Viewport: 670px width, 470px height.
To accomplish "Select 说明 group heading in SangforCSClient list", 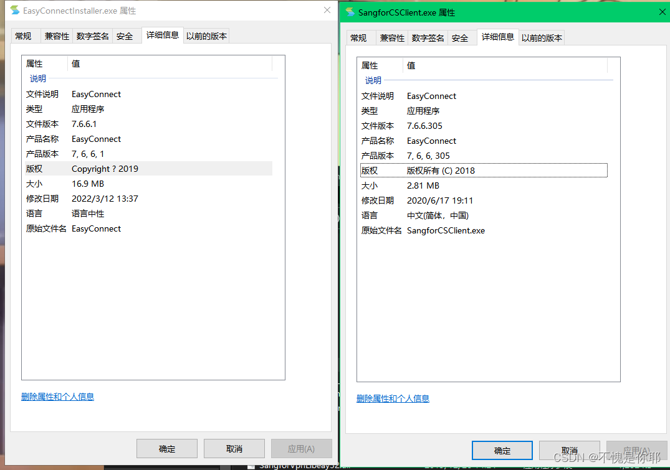I will [373, 80].
